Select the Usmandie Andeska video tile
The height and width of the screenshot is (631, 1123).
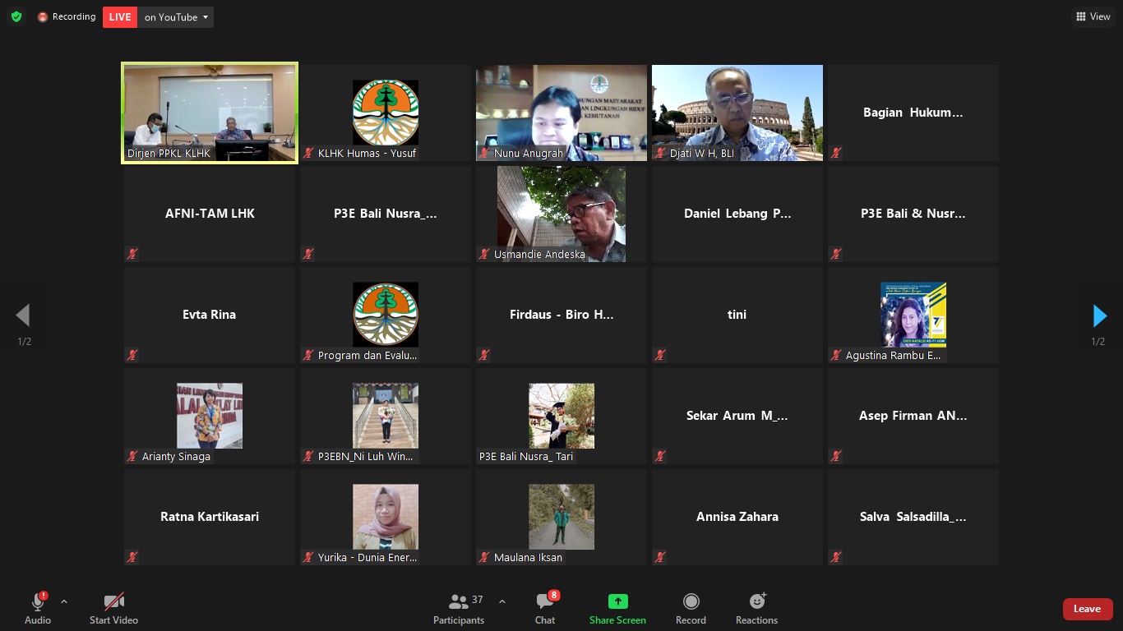561,214
